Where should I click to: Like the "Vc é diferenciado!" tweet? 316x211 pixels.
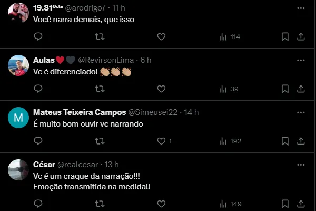click(161, 89)
